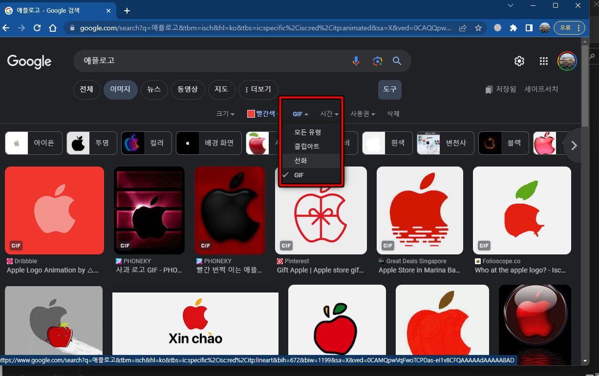This screenshot has width=599, height=376.
Task: Open 세이프서치 settings
Action: point(541,89)
